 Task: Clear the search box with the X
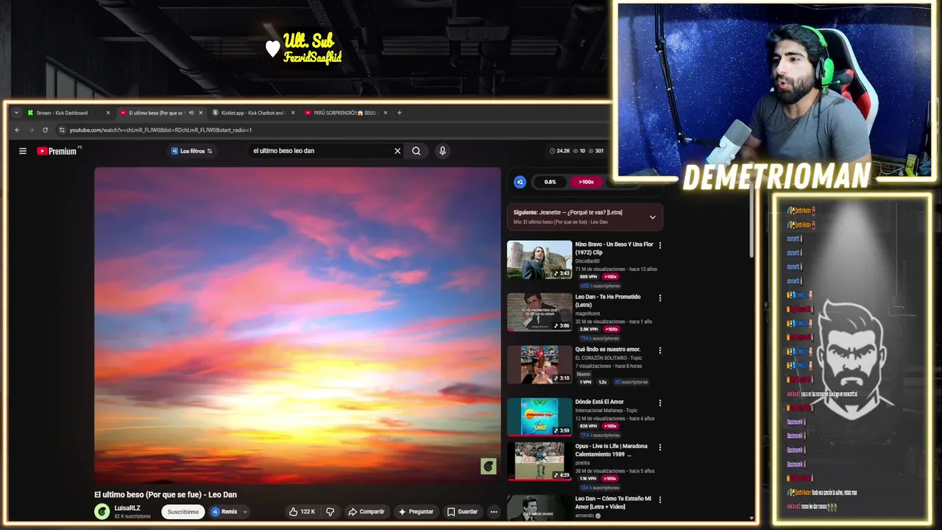(x=397, y=151)
